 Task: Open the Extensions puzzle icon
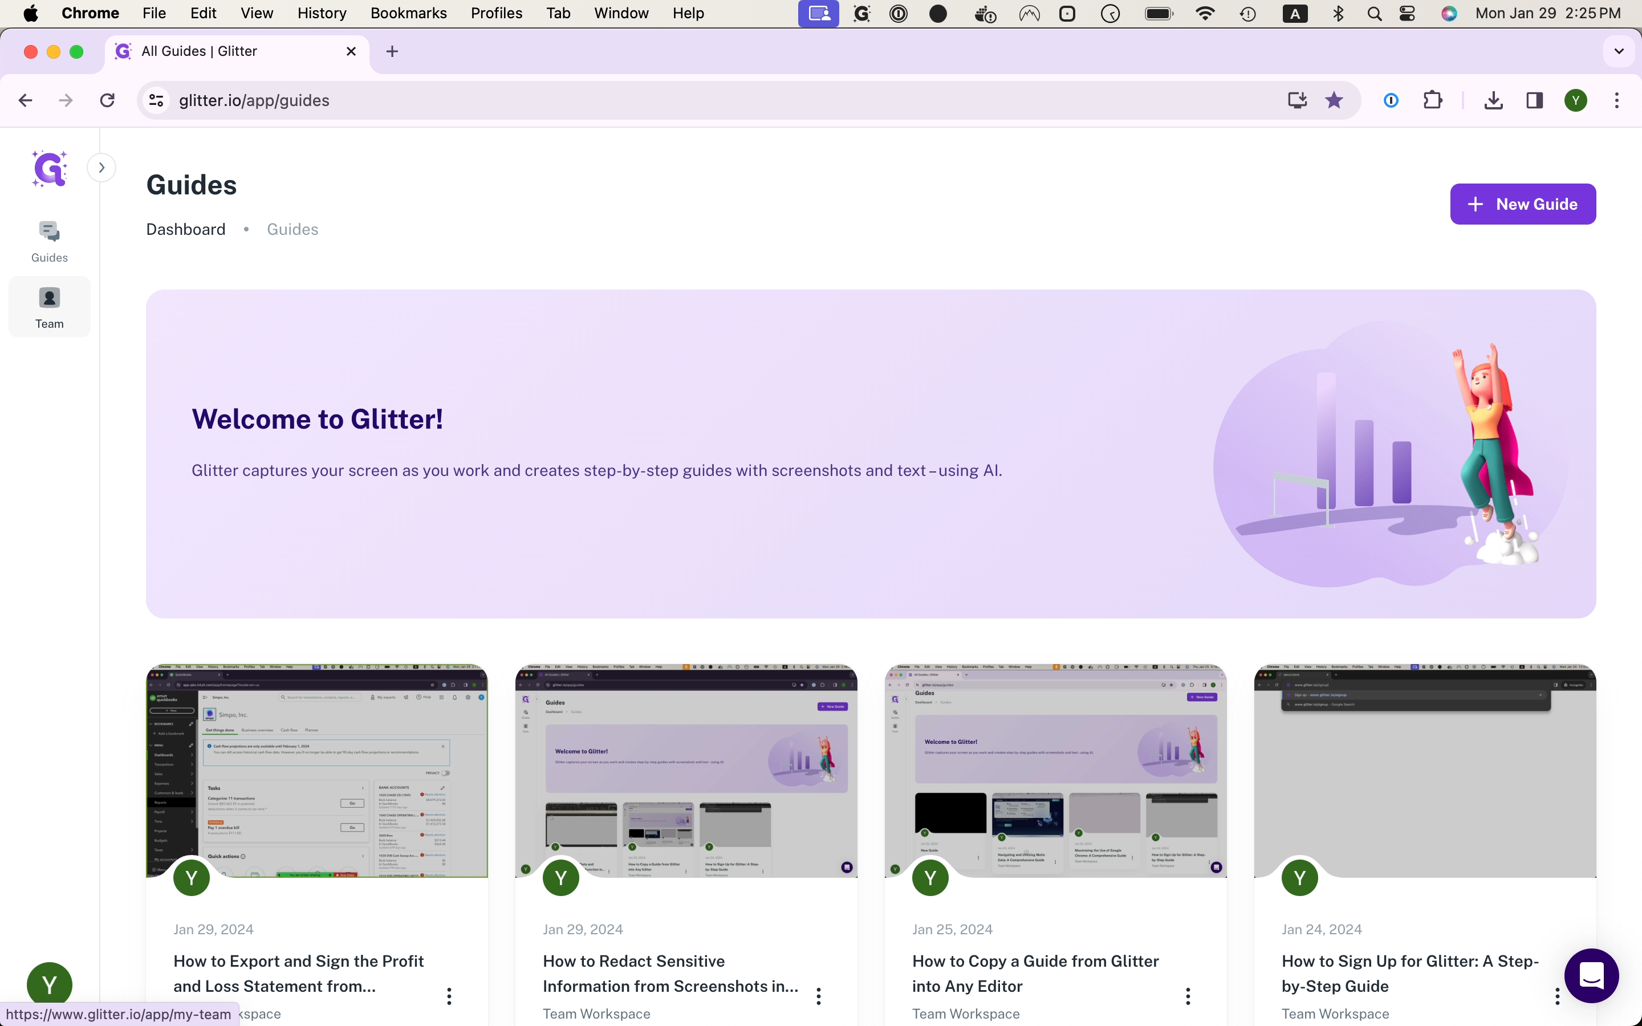[x=1432, y=100]
